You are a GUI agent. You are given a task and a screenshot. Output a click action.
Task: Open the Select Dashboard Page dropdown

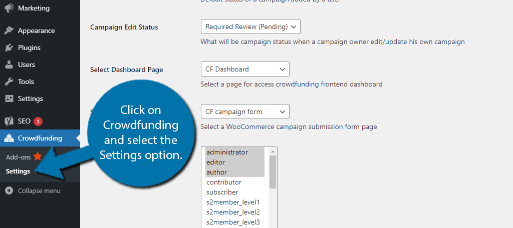point(245,69)
